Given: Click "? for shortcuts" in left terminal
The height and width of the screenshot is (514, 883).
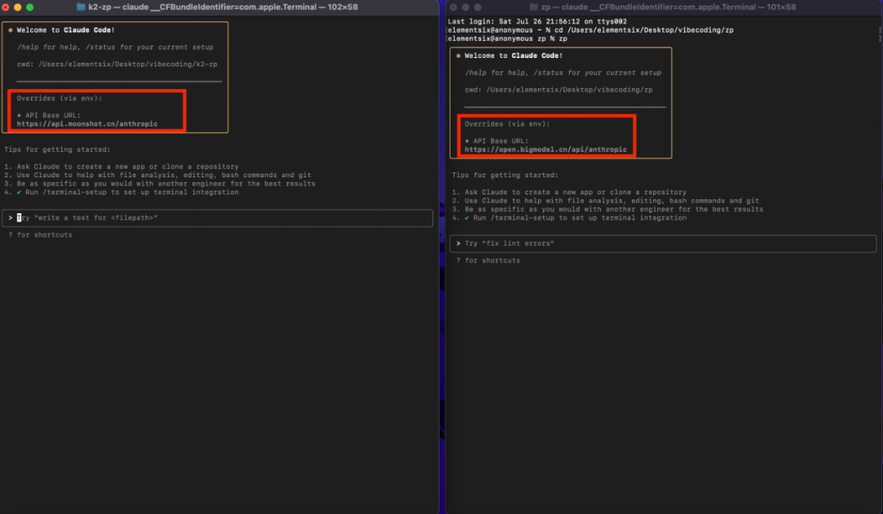Looking at the screenshot, I should pos(40,235).
